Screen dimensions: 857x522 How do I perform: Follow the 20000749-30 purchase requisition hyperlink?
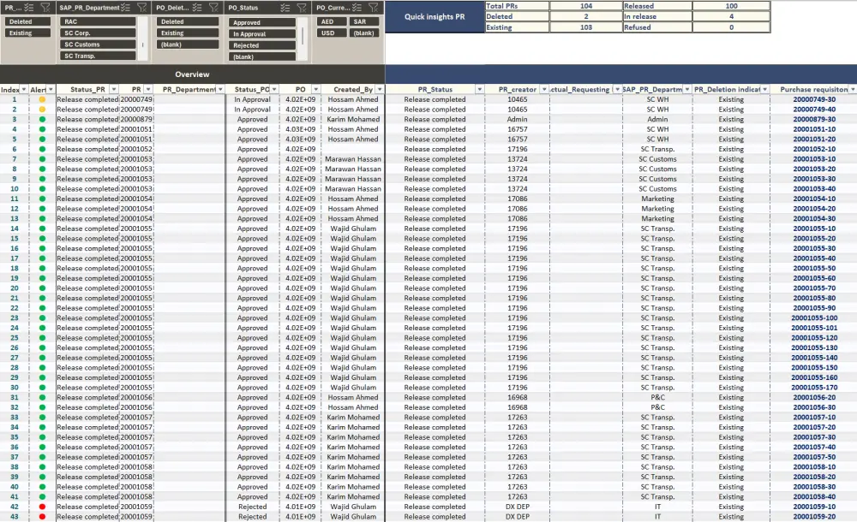[814, 98]
